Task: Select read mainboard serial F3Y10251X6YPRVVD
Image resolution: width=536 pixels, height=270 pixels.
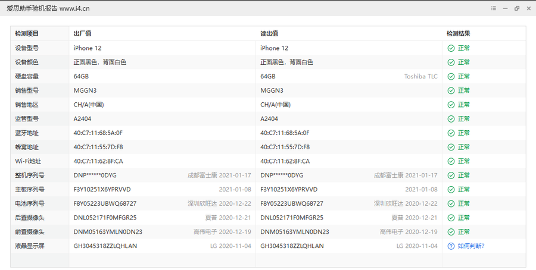Action: coord(289,190)
